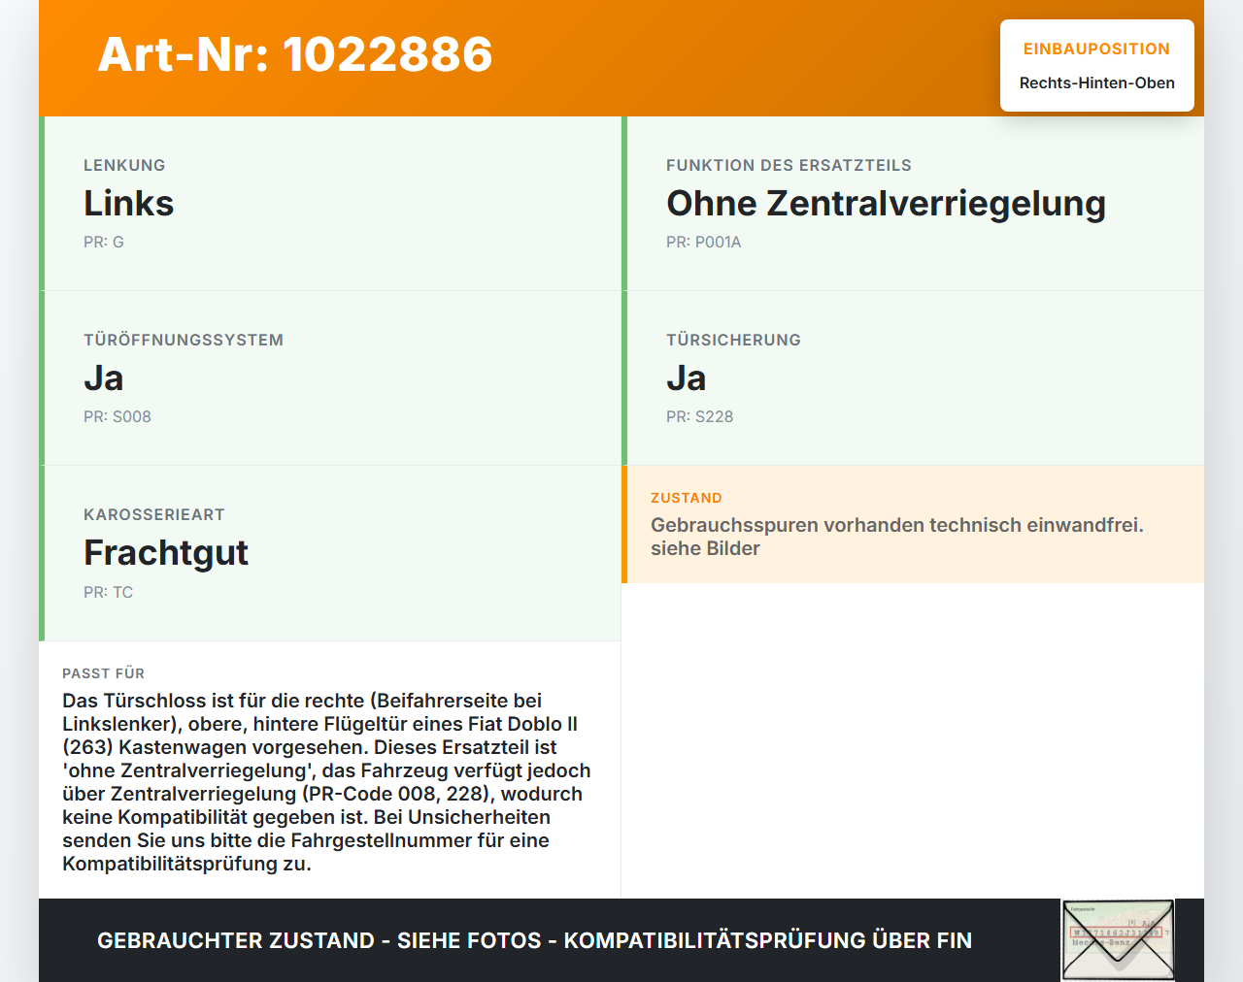This screenshot has width=1243, height=982.
Task: Select the Einbauposition tab
Action: pyautogui.click(x=1096, y=48)
